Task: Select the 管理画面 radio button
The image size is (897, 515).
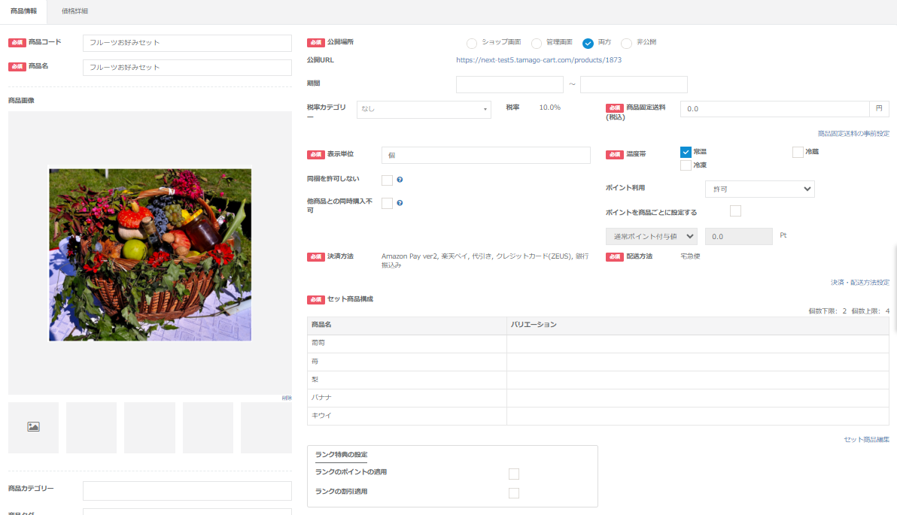Action: (536, 44)
